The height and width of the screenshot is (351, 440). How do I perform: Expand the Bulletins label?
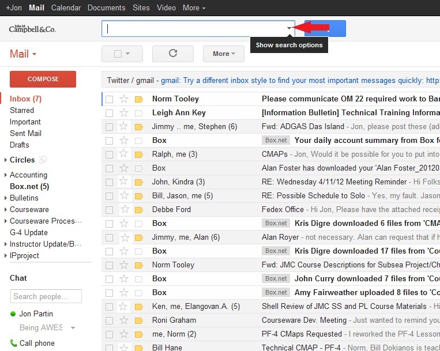6,198
